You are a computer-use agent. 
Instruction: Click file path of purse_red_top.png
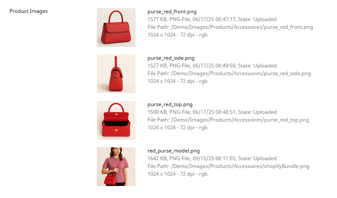(228, 120)
